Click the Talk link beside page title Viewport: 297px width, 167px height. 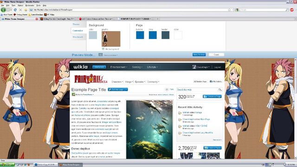[172, 90]
